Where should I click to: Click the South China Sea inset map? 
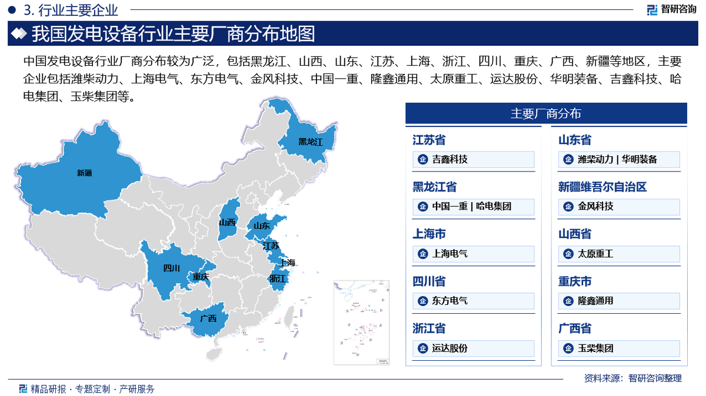coord(362,323)
